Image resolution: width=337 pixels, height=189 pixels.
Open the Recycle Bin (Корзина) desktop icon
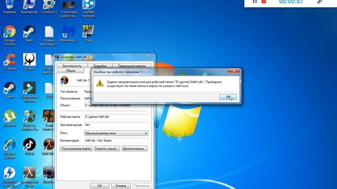pos(9,7)
